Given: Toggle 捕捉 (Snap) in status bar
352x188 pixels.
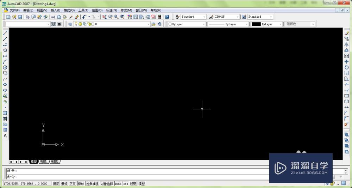Looking at the screenshot, I should 56,184.
